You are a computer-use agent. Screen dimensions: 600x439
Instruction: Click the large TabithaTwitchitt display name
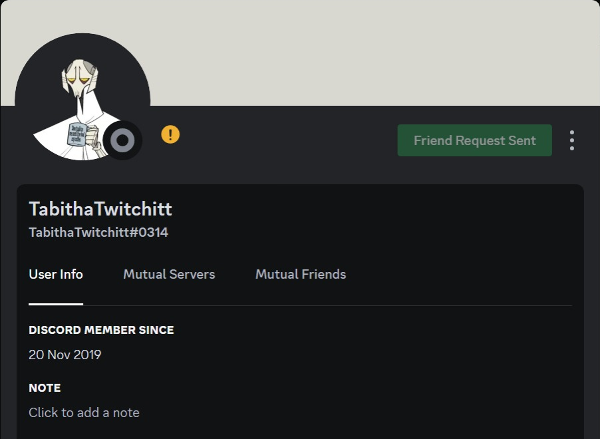(100, 209)
